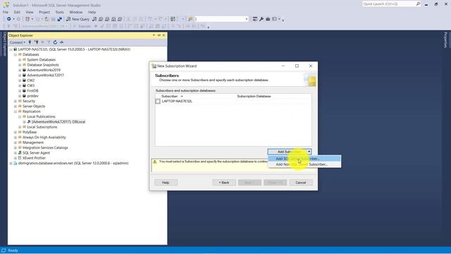Click the DAX Query toolbar icon

tap(120, 19)
